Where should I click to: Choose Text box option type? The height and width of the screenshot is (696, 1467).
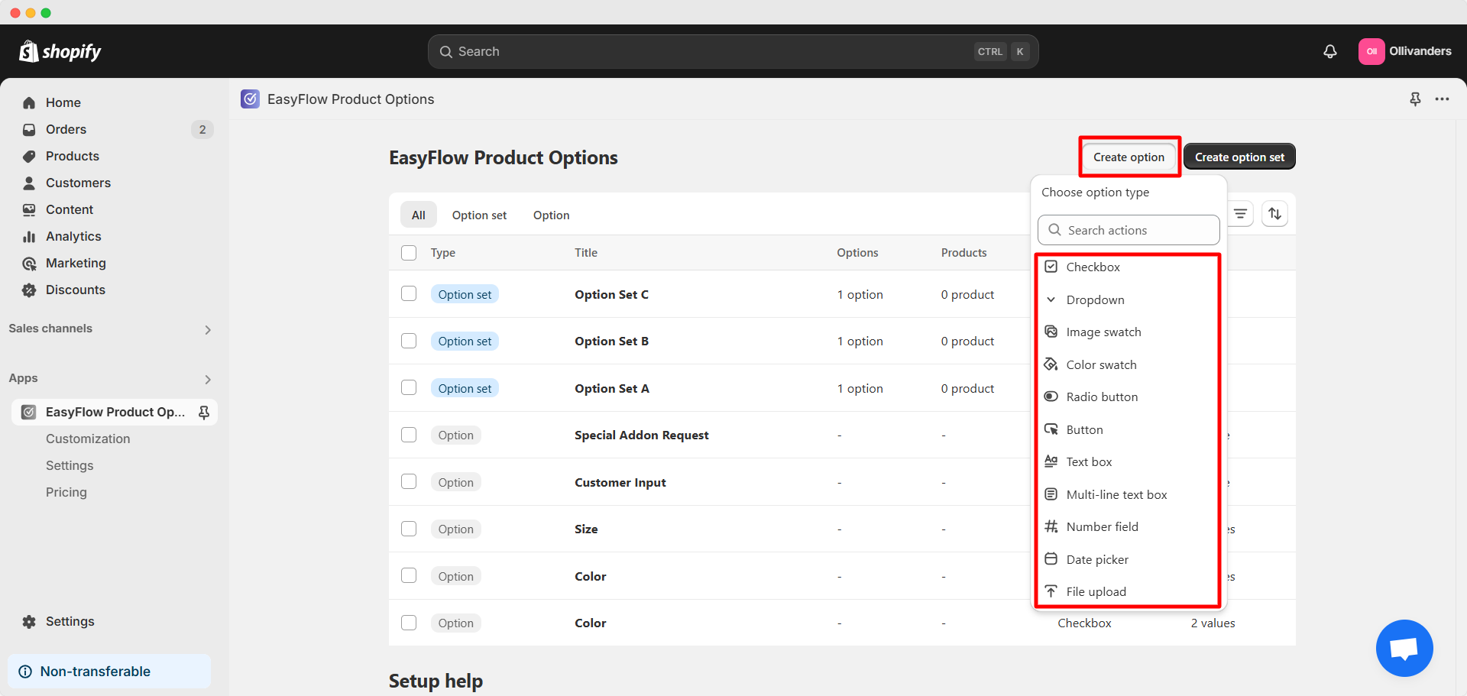[1129, 461]
